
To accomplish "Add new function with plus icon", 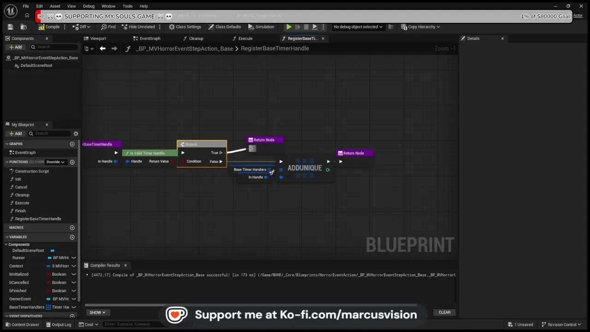I will click(72, 162).
